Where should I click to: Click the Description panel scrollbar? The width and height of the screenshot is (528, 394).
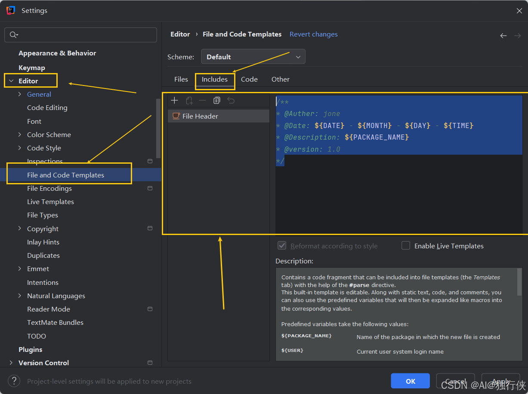[x=519, y=282]
